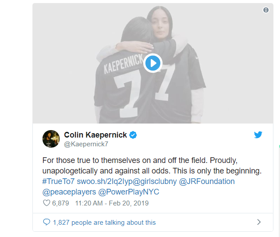
Task: Click the verified badge checkmark
Action: click(x=133, y=135)
